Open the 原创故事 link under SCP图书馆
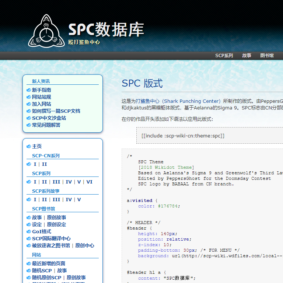Screen dimensions: 283x283 click(56, 217)
